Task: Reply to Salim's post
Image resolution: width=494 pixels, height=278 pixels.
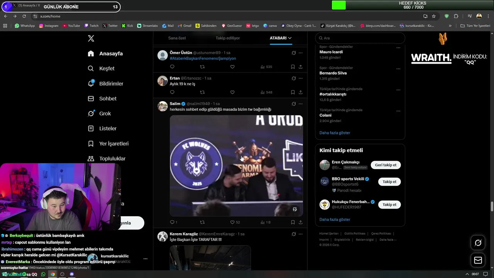Action: point(172,222)
